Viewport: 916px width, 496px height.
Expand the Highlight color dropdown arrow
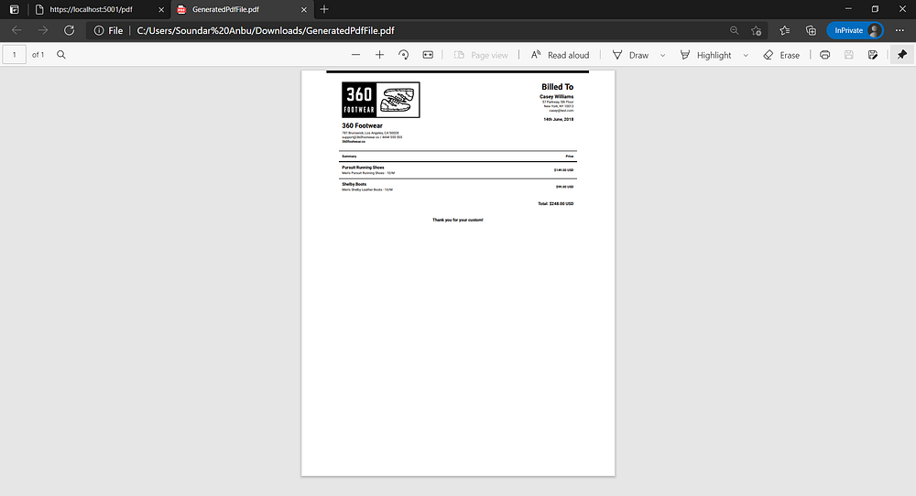pos(745,55)
